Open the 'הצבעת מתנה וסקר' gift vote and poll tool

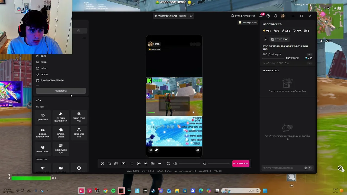(x=61, y=149)
